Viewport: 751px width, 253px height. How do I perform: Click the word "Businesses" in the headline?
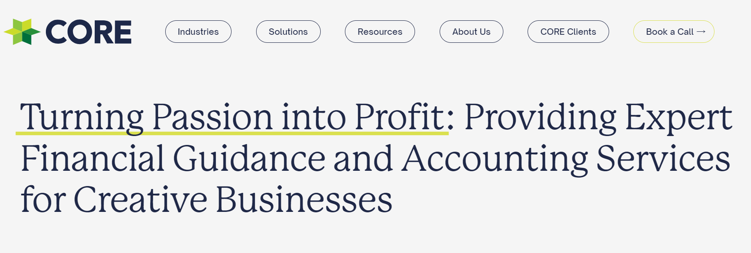click(x=304, y=200)
